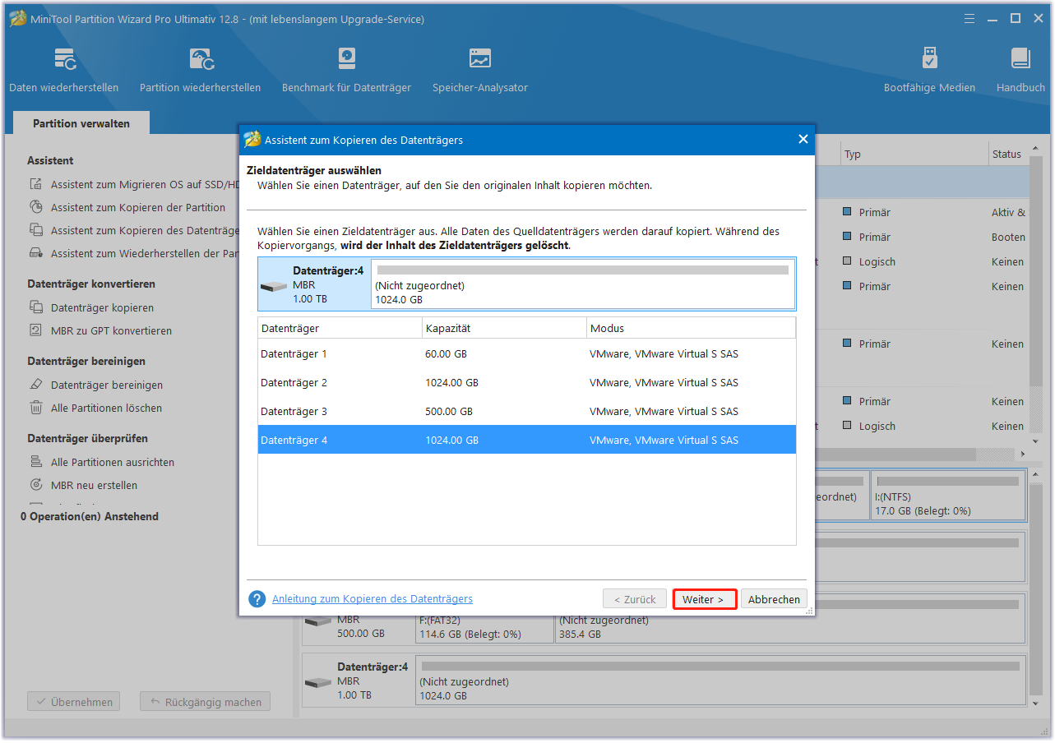Select Alle Partitionen ausrichten
The height and width of the screenshot is (743, 1055).
coord(102,462)
